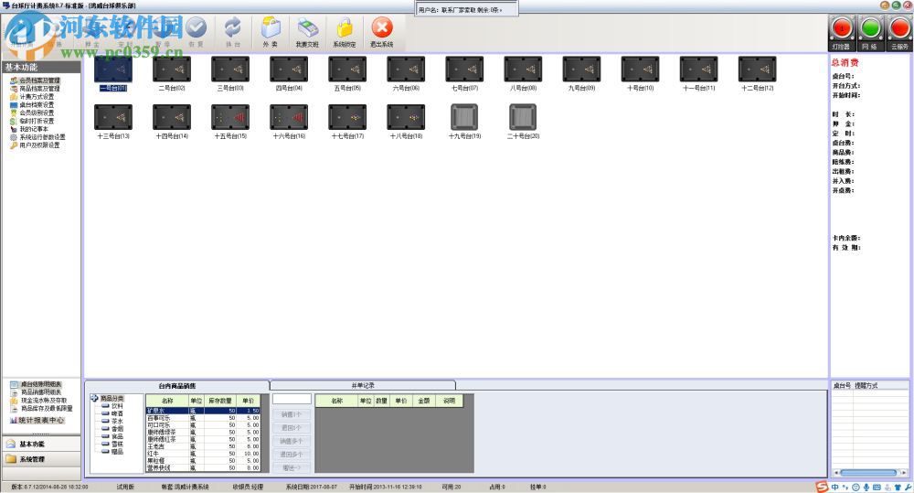The height and width of the screenshot is (493, 914).
Task: Collapse the 商品分类 tree root
Action: point(94,398)
